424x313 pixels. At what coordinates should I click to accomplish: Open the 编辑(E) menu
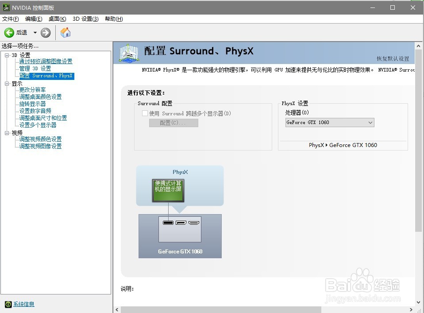point(34,19)
